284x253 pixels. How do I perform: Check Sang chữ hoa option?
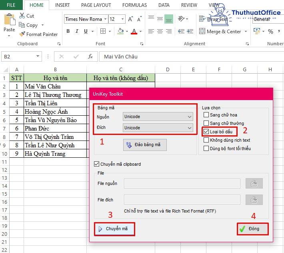click(206, 115)
